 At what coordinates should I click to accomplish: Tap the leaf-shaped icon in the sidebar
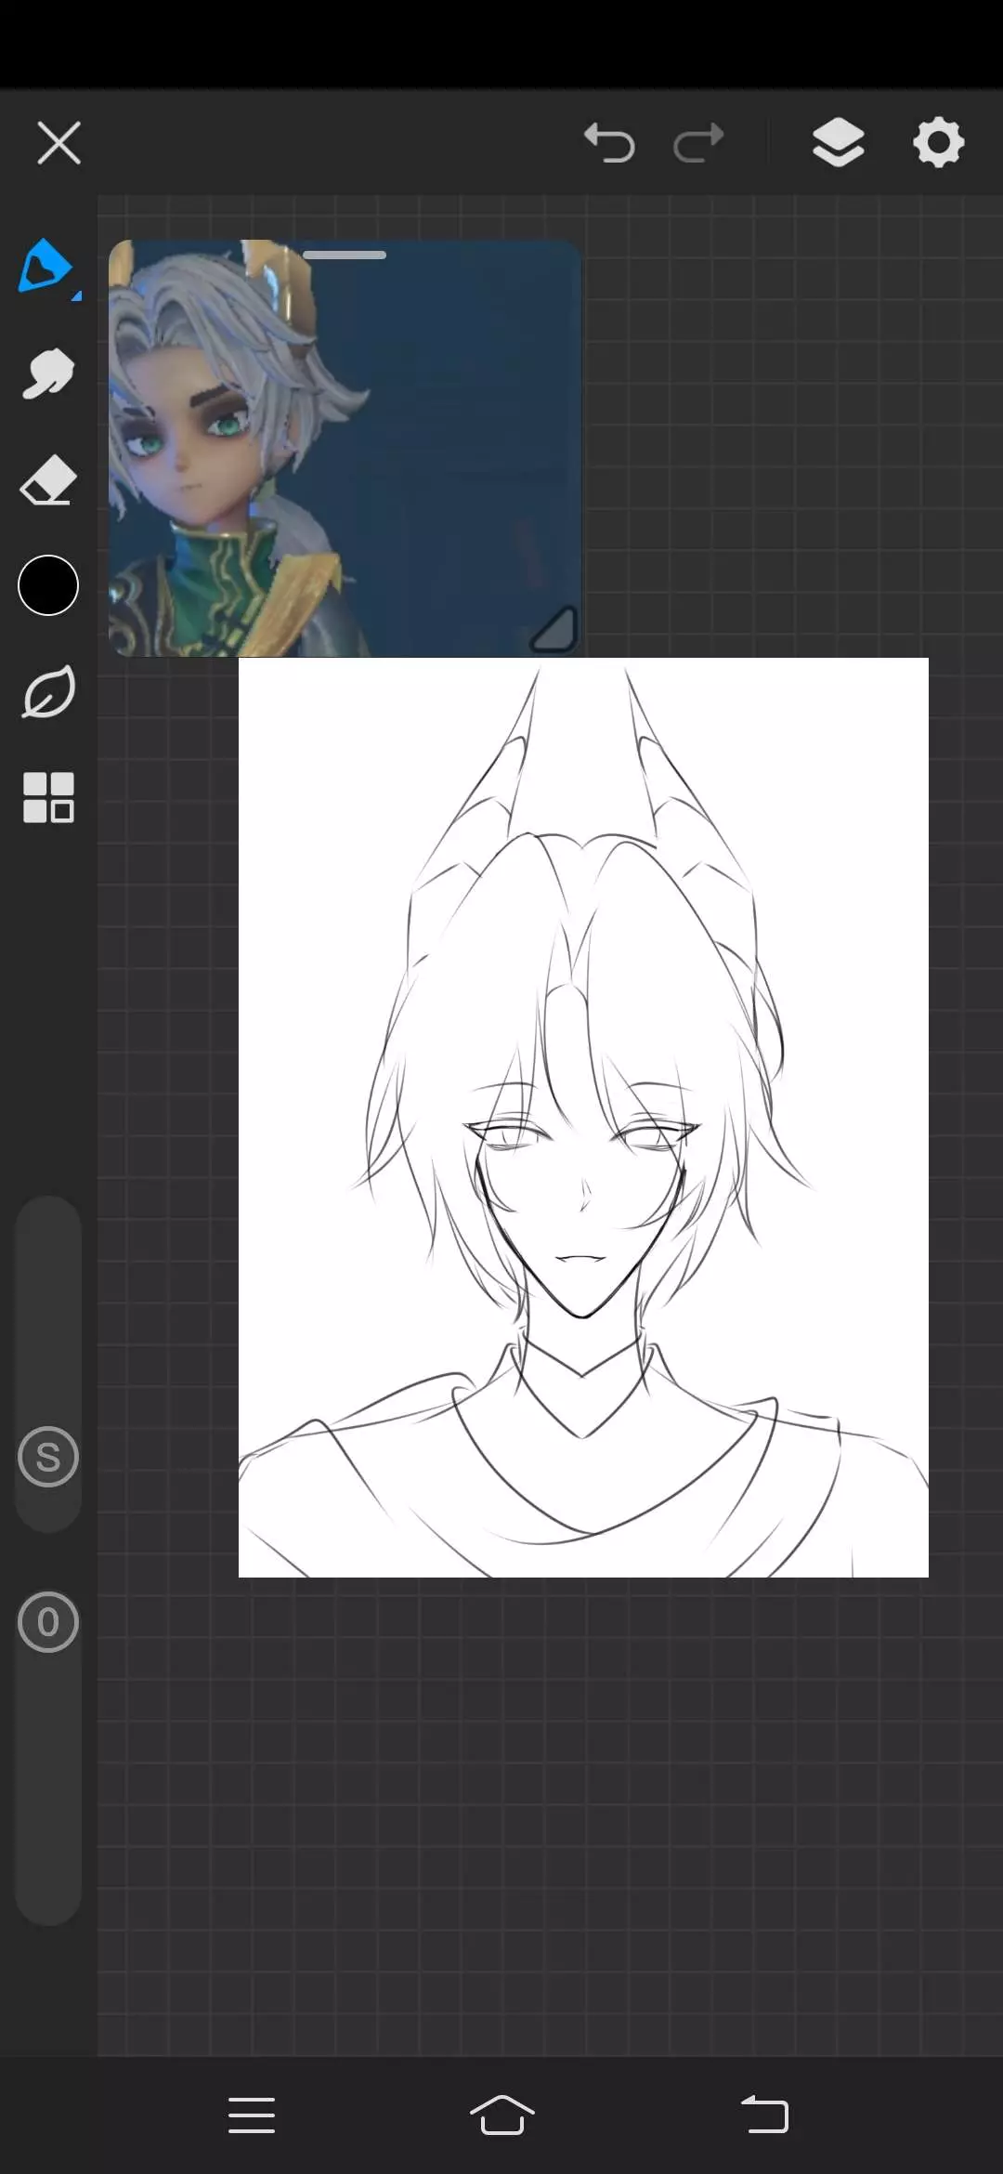click(47, 692)
